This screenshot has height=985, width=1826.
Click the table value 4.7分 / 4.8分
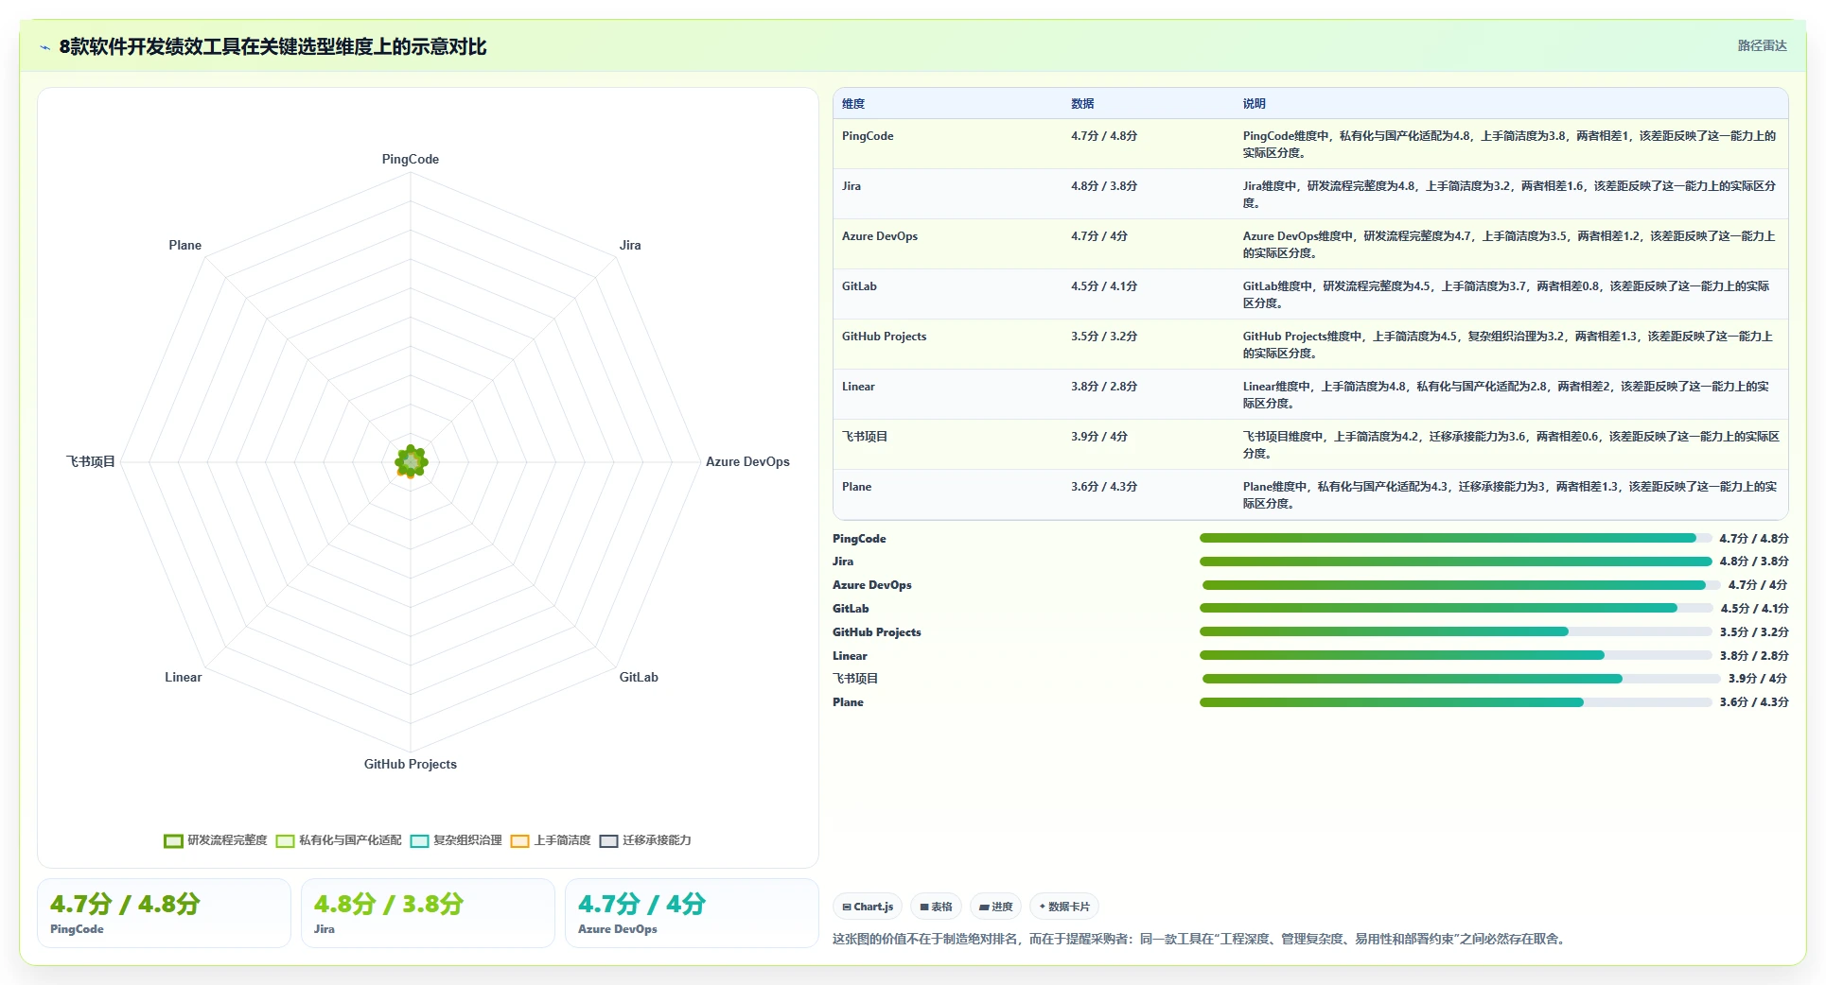point(1104,136)
